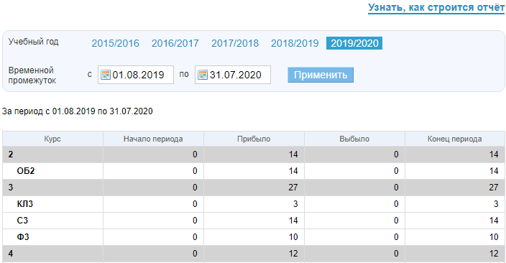Open the start date calendar icon
This screenshot has height=263, width=506.
tap(106, 75)
